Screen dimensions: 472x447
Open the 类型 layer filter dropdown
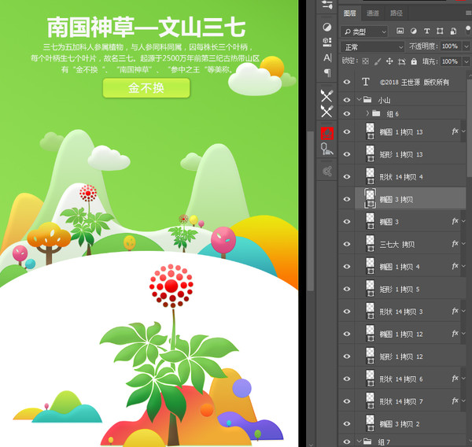point(364,31)
